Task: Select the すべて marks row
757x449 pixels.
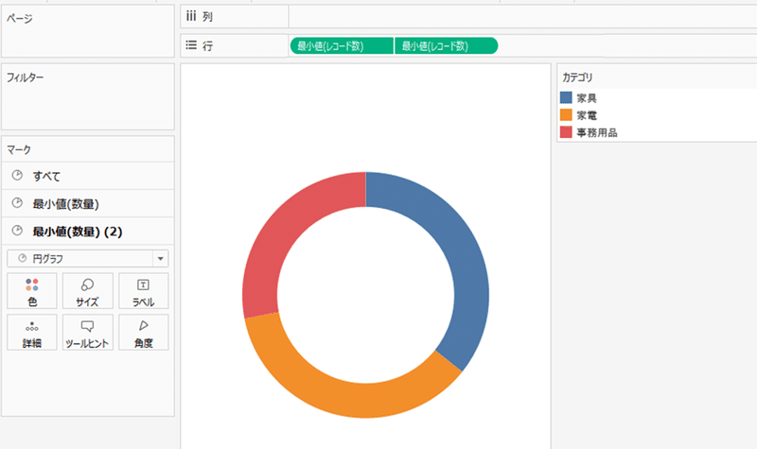Action: tap(88, 176)
